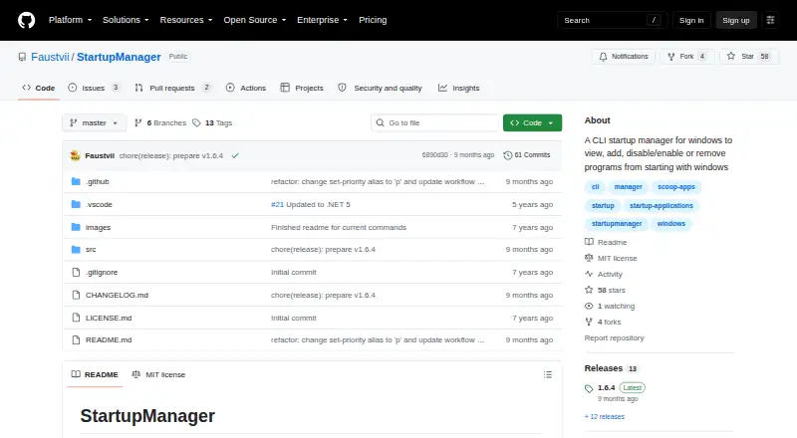This screenshot has height=438, width=797.
Task: Click the Sign up button
Action: (736, 20)
